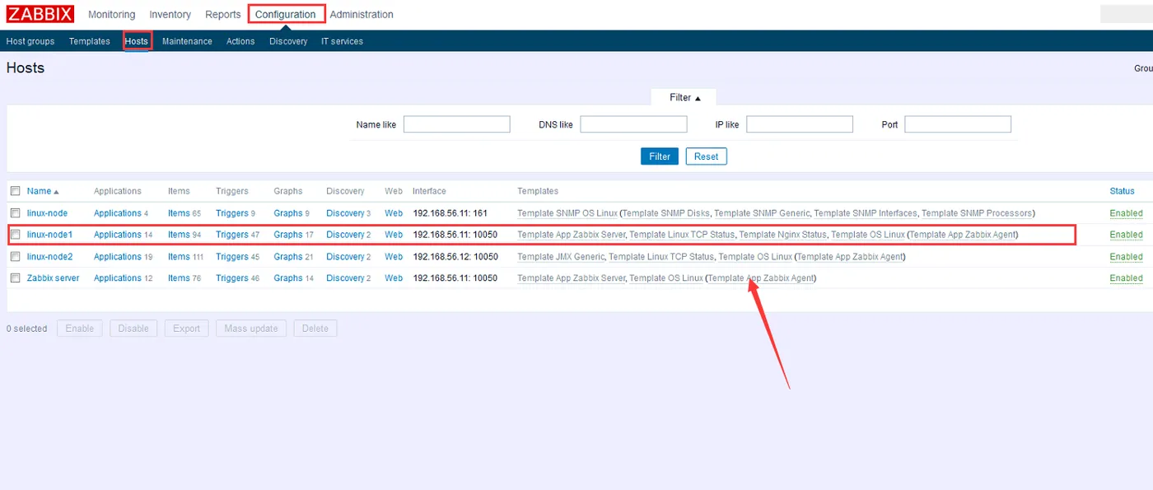Open Applications for linux-node
Image resolution: width=1153 pixels, height=490 pixels.
(118, 213)
